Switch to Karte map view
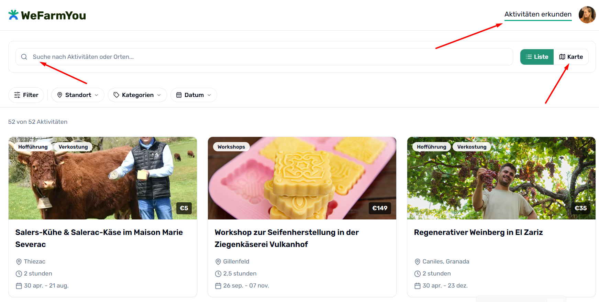Viewport: 599px width, 302px height. coord(571,57)
